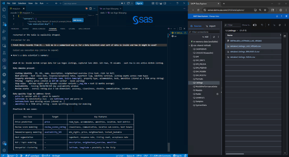289x157 pixels.
Task: Open Run and Debug view
Action: click(x=4, y=31)
